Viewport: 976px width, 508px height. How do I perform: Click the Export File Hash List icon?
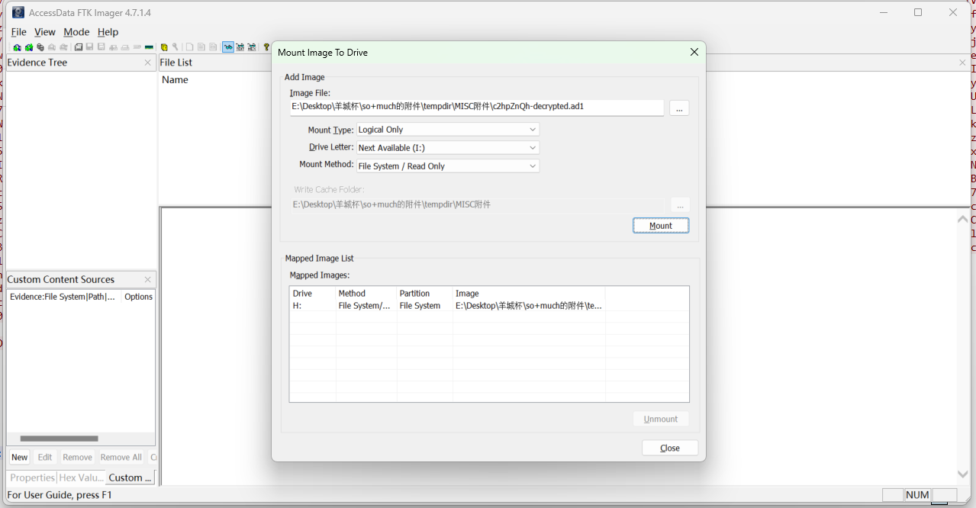tap(201, 47)
